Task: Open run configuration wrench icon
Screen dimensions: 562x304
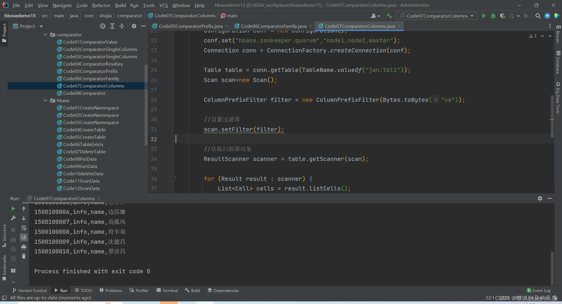Action: click(x=13, y=218)
